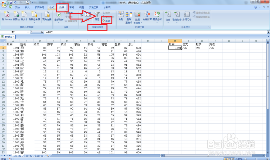
Task: Open the Review (审阅) tab
Action: (x=72, y=7)
